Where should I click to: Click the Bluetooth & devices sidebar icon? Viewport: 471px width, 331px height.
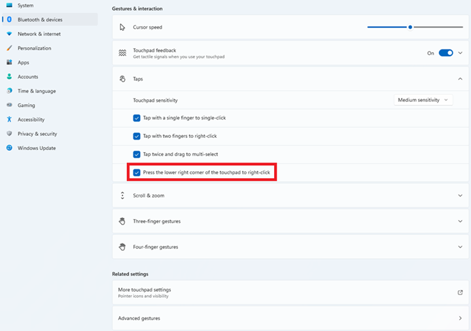9,20
